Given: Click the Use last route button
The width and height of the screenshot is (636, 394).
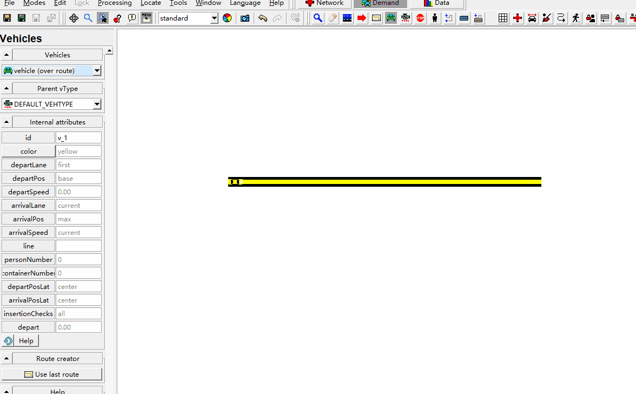Looking at the screenshot, I should coord(51,374).
